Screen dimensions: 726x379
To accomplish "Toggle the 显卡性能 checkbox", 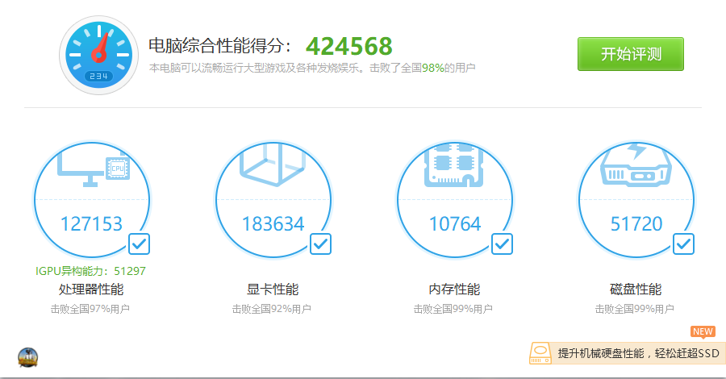I will [x=320, y=244].
